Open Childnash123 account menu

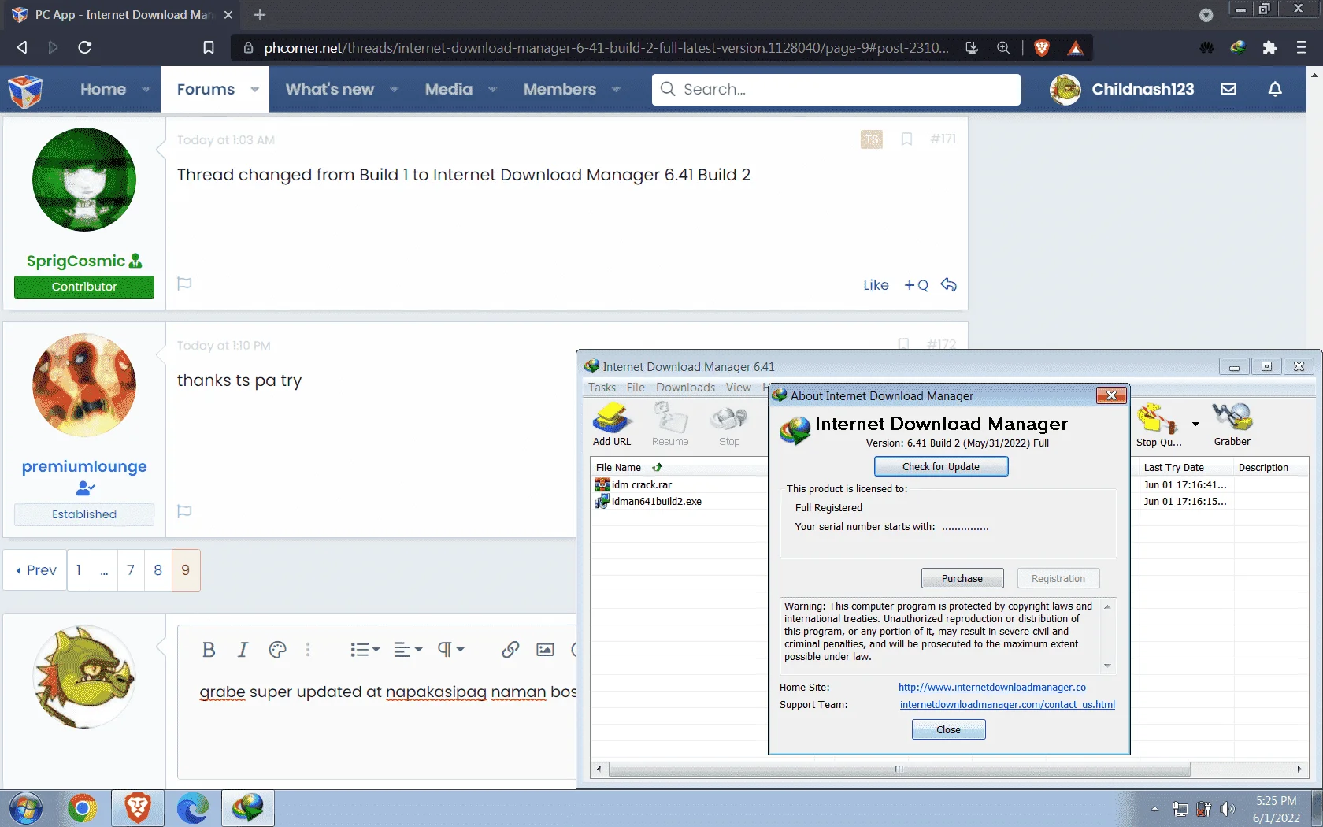click(x=1122, y=89)
